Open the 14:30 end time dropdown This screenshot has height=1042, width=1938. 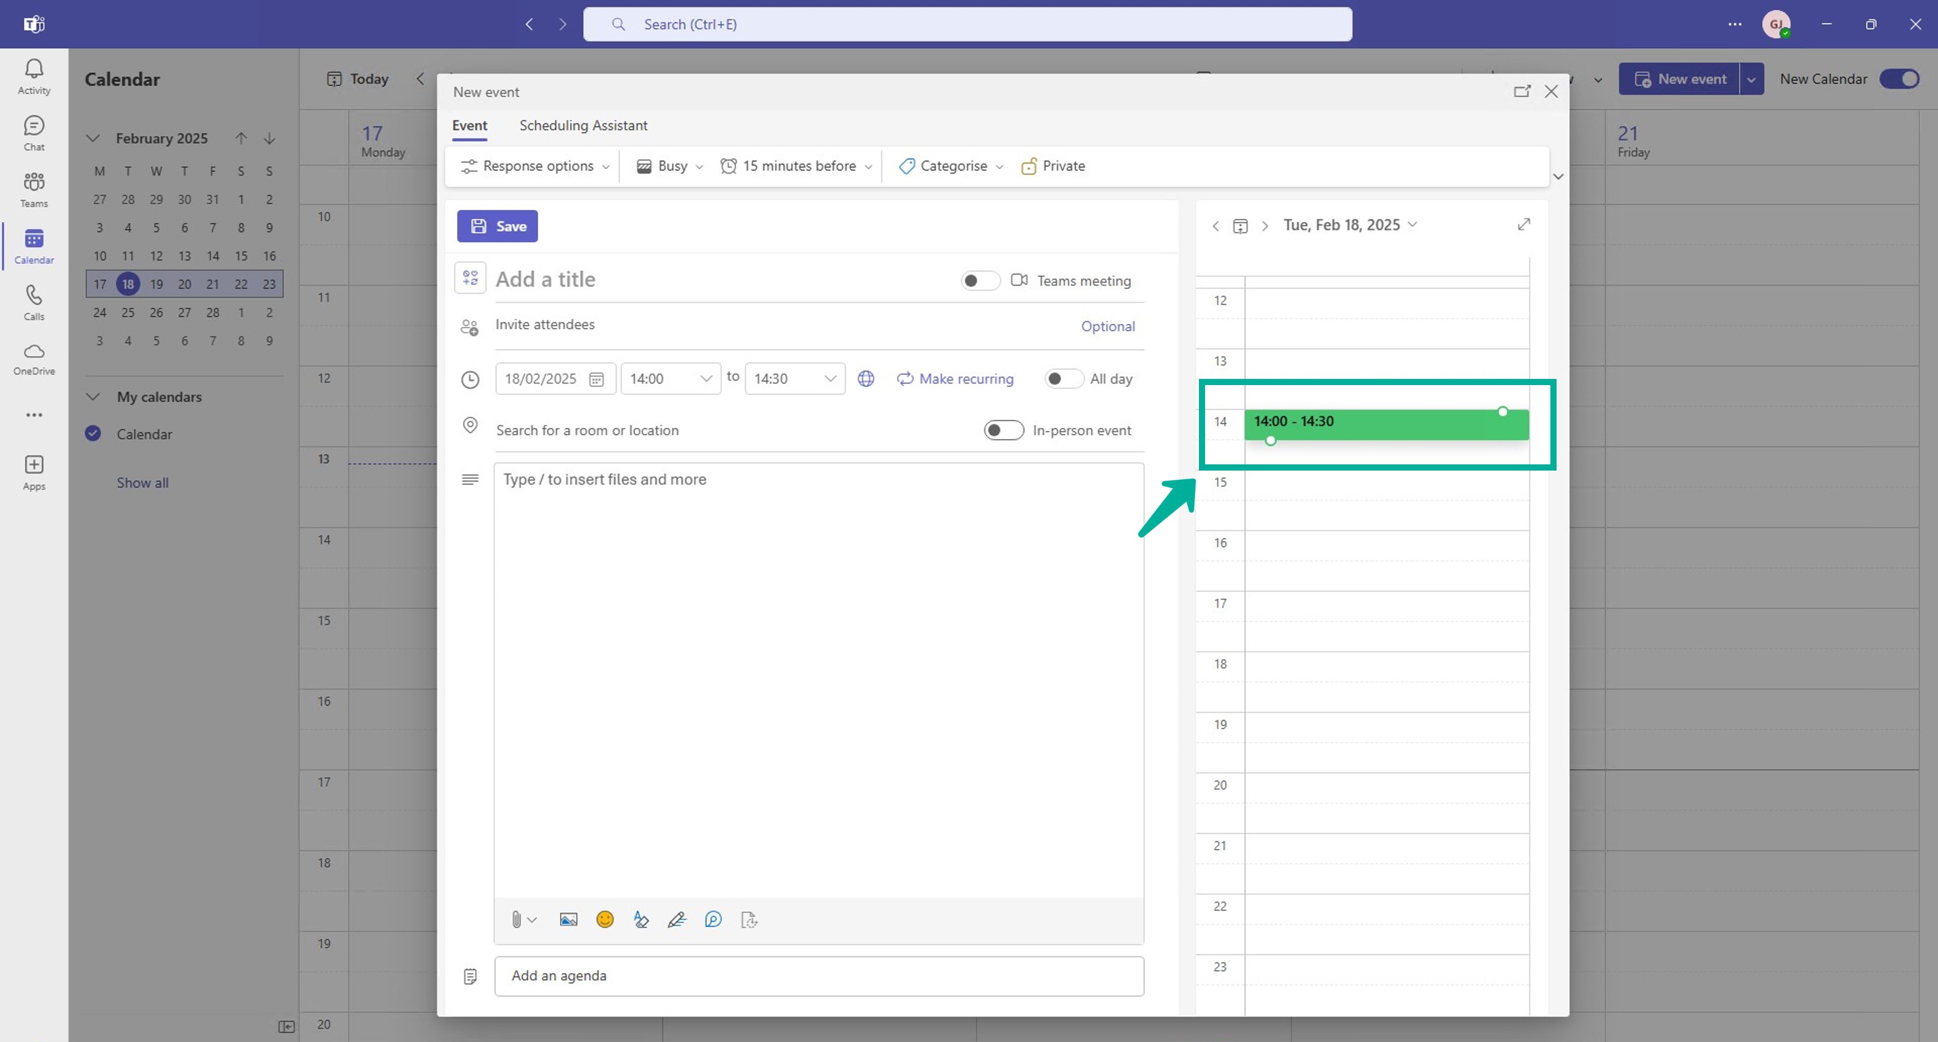pyautogui.click(x=795, y=378)
